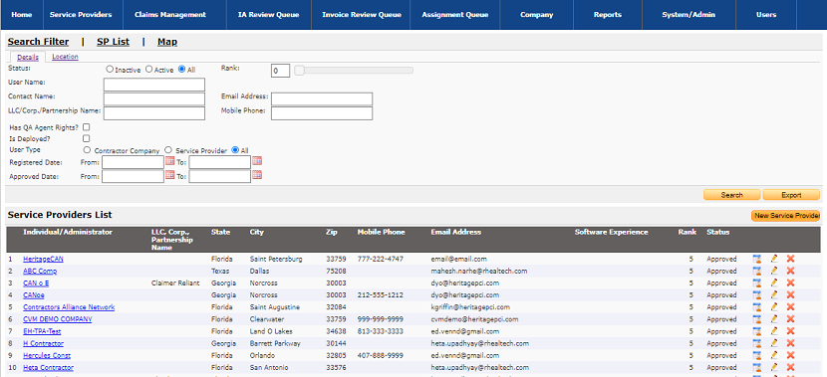Image resolution: width=827 pixels, height=377 pixels.
Task: Focus the Mobile Phone input field
Action: point(322,113)
